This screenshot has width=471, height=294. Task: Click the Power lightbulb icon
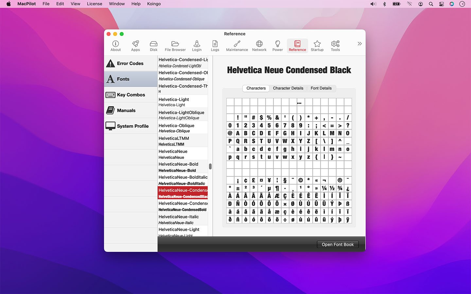click(x=277, y=46)
